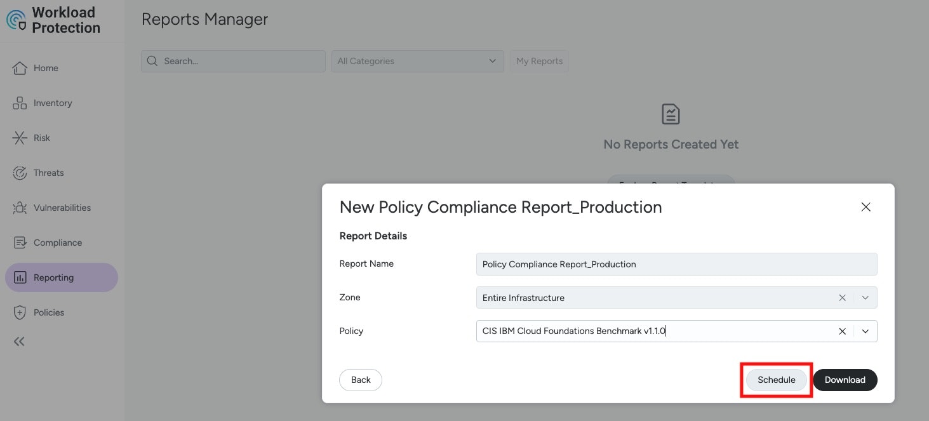The width and height of the screenshot is (929, 421).
Task: Go to the Compliance page
Action: pos(57,242)
